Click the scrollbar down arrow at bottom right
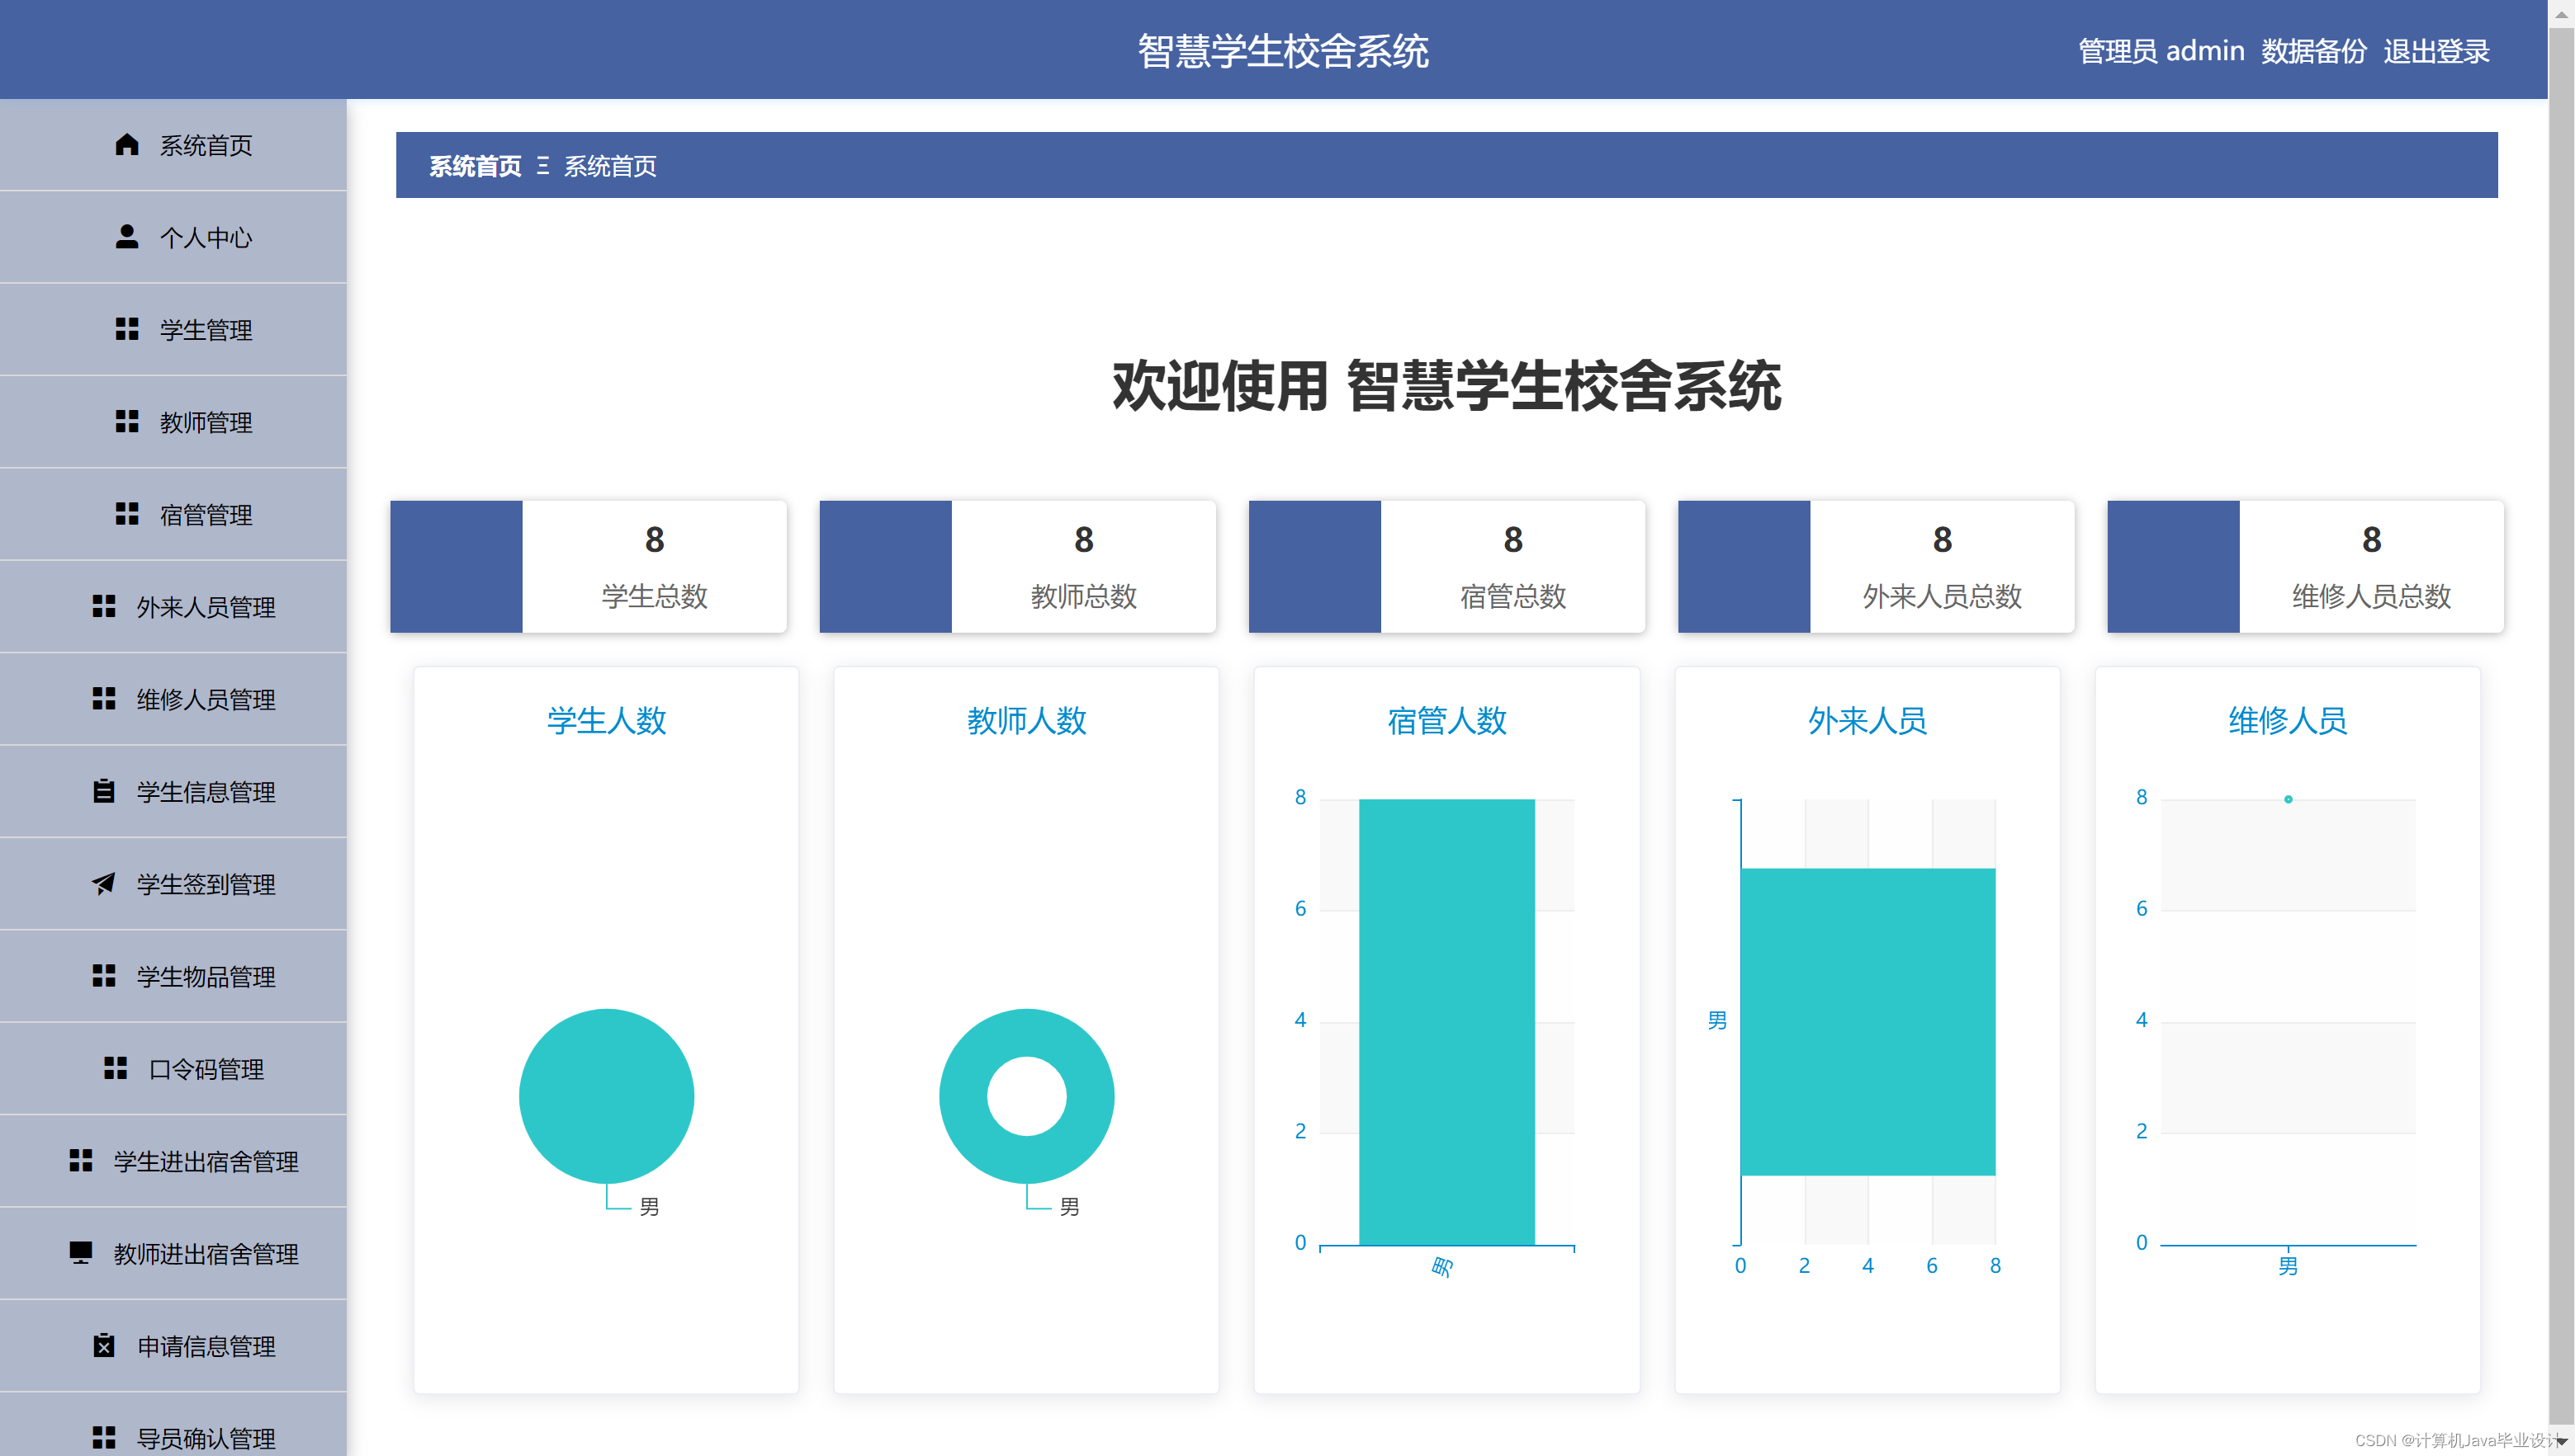The width and height of the screenshot is (2575, 1456). coord(2561,1441)
